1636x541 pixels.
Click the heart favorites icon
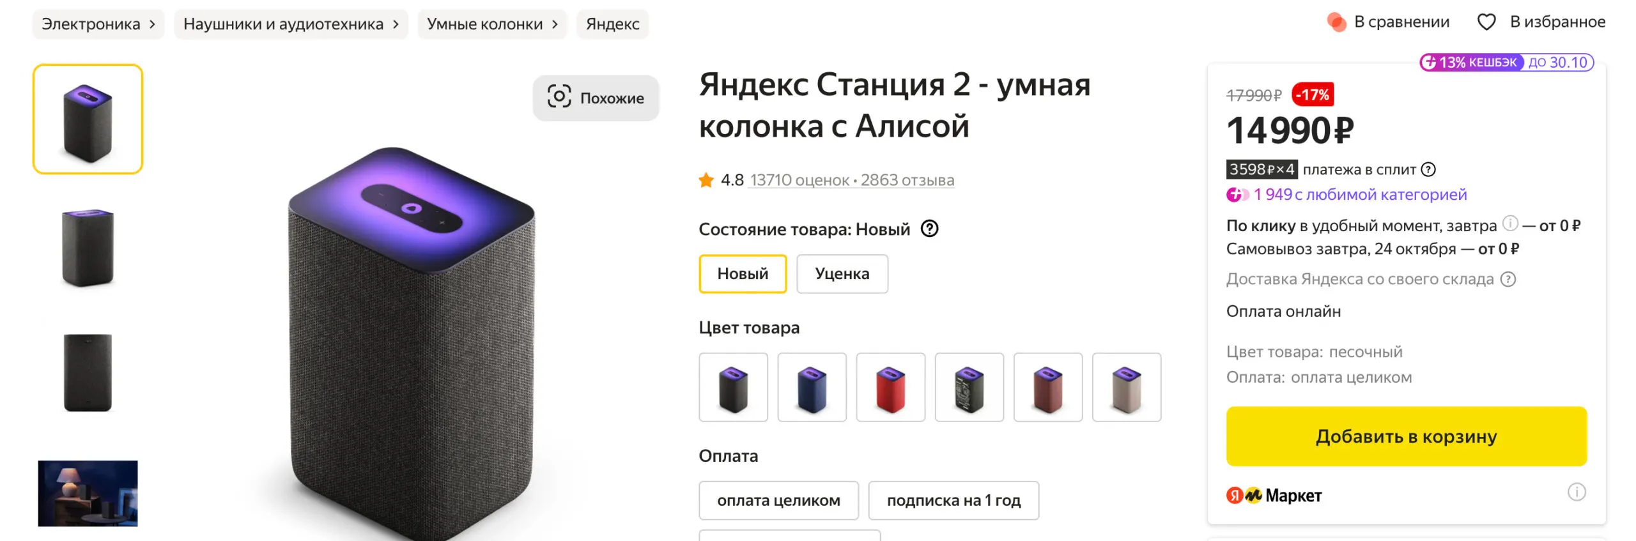coord(1486,22)
